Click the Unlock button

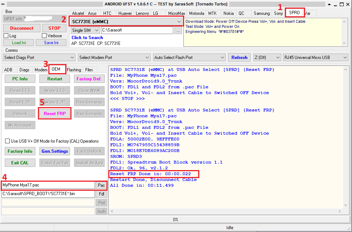pos(20,113)
